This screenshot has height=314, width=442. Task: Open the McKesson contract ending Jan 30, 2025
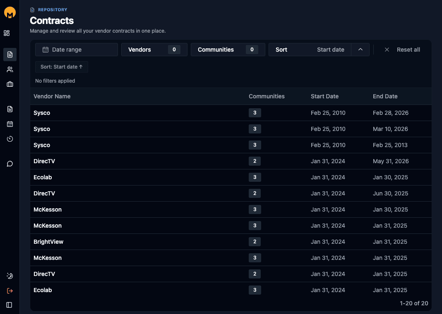[231, 209]
